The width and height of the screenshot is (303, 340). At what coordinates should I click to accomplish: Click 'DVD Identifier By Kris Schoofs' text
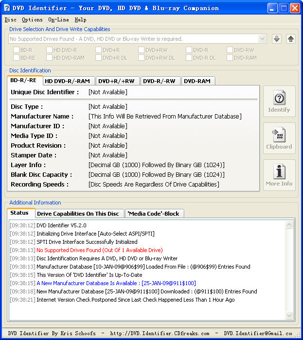tap(52, 333)
